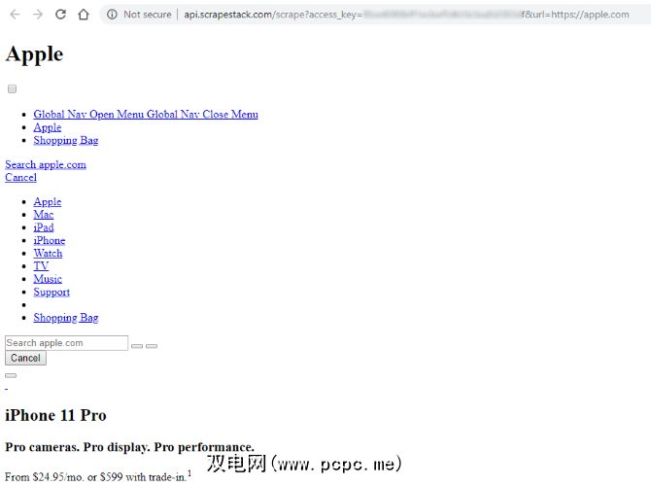Click the first small blank button after search field
The height and width of the screenshot is (486, 651).
137,346
